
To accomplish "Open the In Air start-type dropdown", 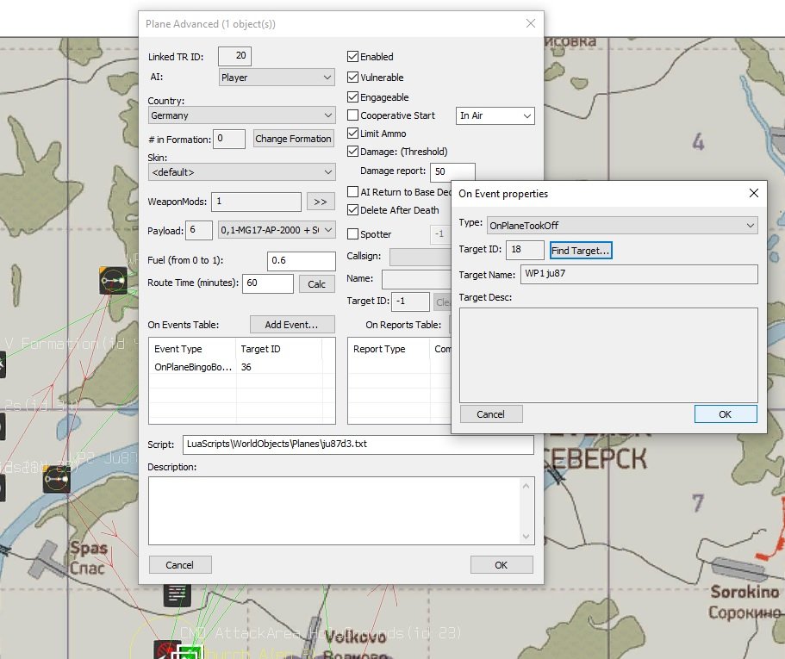I will [495, 115].
